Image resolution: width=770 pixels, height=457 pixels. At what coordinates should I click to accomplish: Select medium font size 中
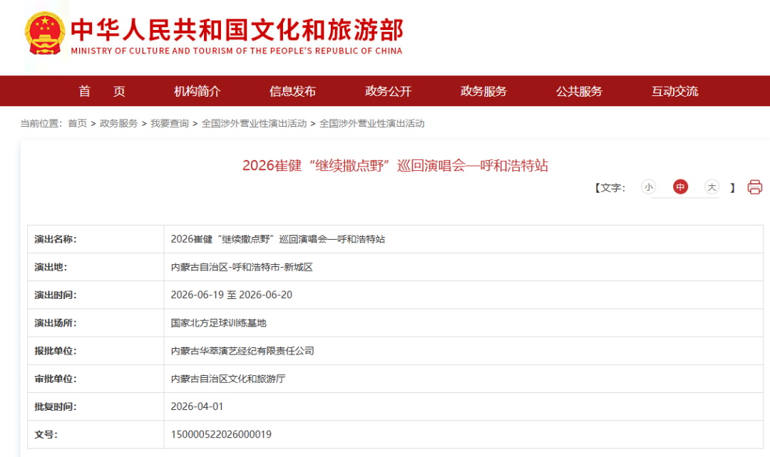pyautogui.click(x=680, y=187)
